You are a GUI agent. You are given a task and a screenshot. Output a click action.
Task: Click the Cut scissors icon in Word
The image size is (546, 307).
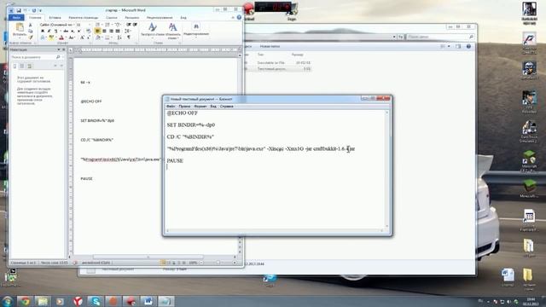pos(31,25)
